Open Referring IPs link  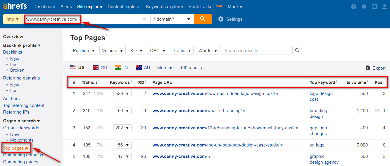tap(16, 112)
